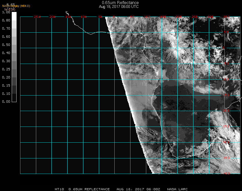Select the 35E longitude label

tap(226, 17)
